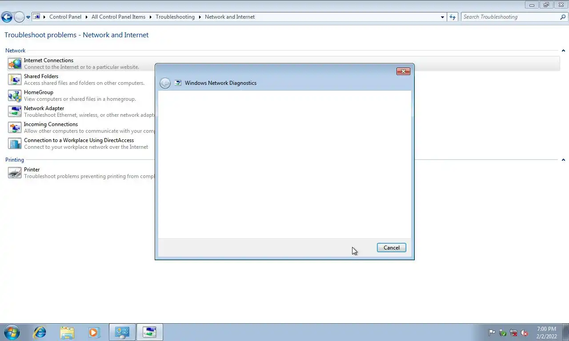Viewport: 569px width, 341px height.
Task: Click the forward navigation button
Action: [19, 17]
